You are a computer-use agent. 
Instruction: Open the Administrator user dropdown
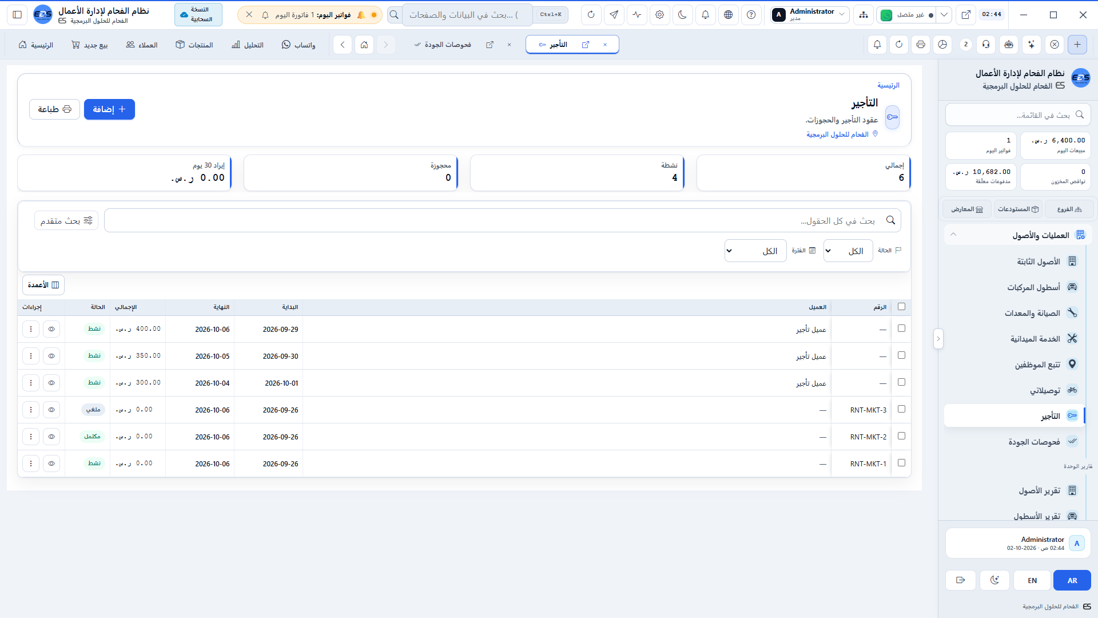coord(809,15)
